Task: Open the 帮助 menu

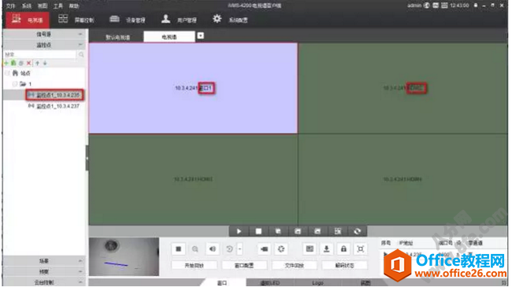Action: pos(74,6)
